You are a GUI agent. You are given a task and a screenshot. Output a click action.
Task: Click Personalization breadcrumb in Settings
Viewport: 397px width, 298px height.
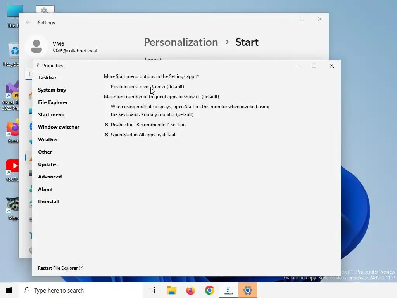pyautogui.click(x=181, y=42)
